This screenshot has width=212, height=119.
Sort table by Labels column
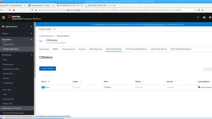coord(81,82)
